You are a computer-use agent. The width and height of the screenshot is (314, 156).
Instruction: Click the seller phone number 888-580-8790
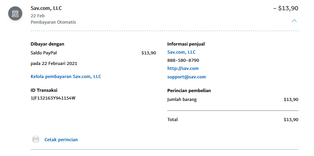coord(183,60)
